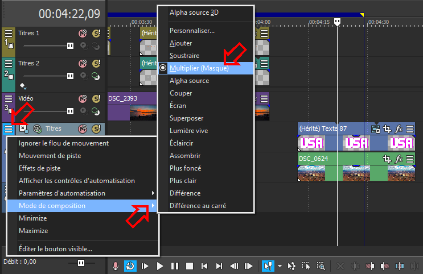
Task: Select the envelope edit tool
Action: (x=291, y=266)
